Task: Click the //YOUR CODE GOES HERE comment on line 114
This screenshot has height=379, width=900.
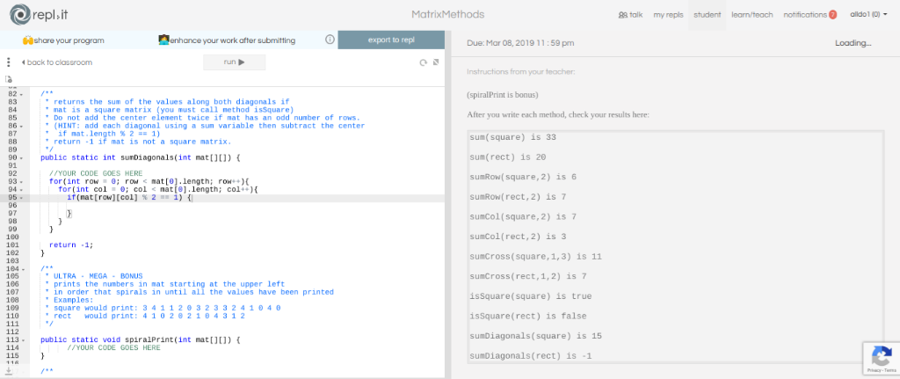Action: tap(113, 347)
